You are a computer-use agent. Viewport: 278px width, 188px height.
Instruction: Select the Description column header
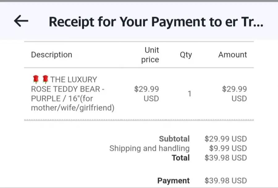tap(52, 55)
